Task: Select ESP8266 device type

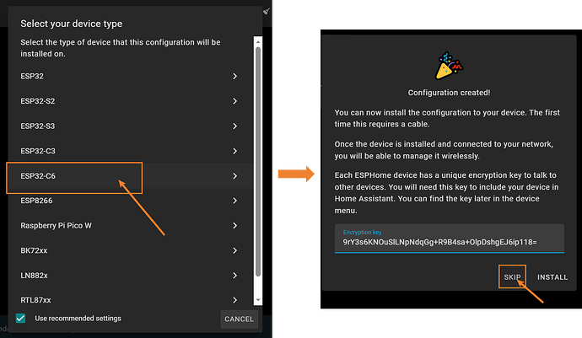Action: (130, 201)
